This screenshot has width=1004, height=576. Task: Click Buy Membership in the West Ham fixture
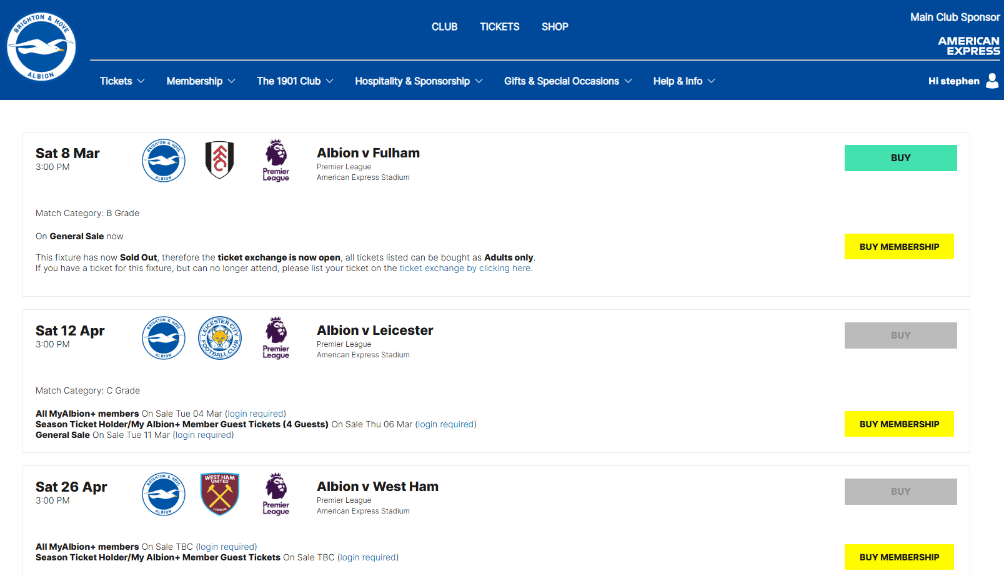coord(899,557)
